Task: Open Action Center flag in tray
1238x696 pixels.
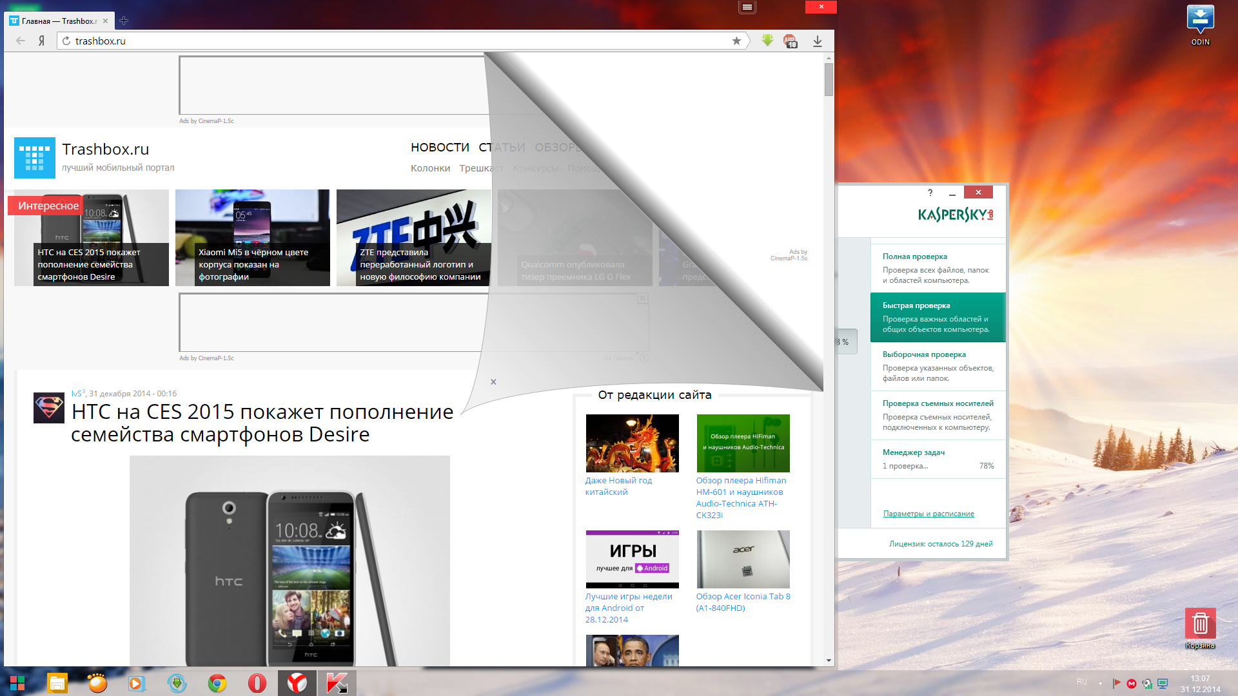Action: coord(1116,683)
